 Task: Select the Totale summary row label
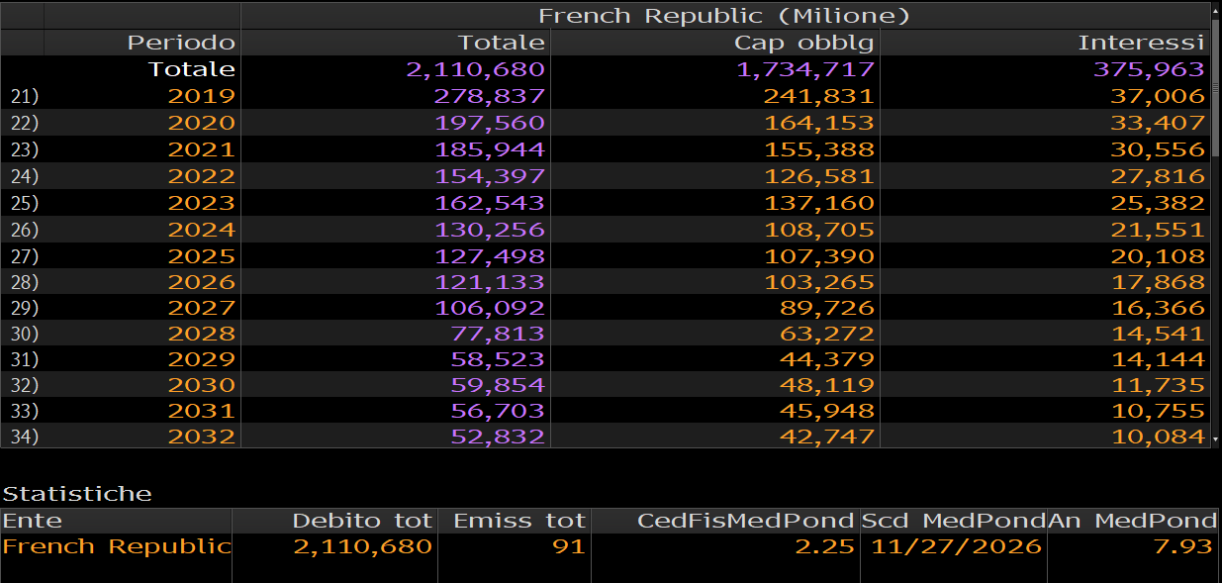coord(192,69)
